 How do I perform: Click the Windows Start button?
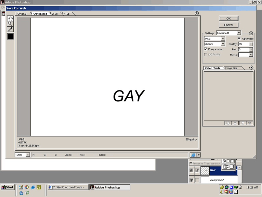(x=8, y=187)
